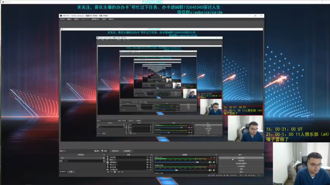Viewport: 330px width, 185px height.
Task: Open 设置 settings from controls dock
Action: coord(241,169)
